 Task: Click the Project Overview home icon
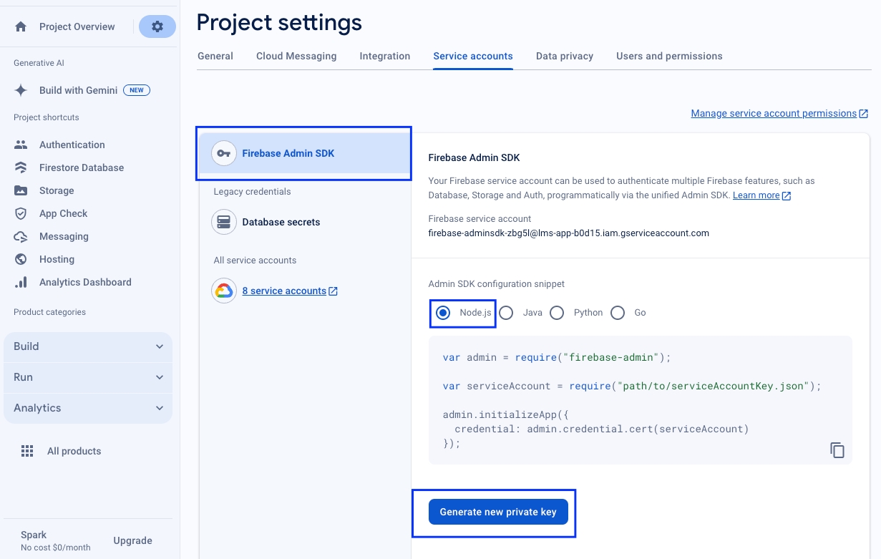(21, 26)
